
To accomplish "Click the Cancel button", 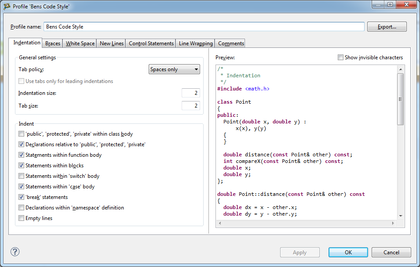I will (x=391, y=252).
